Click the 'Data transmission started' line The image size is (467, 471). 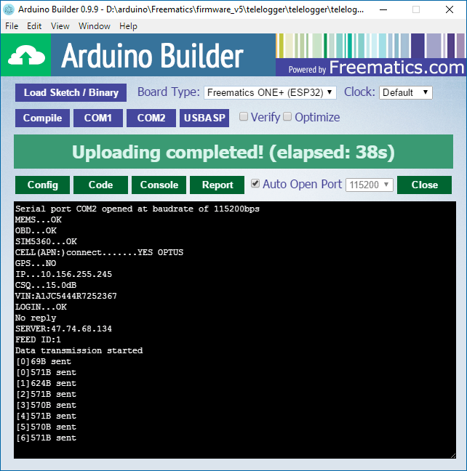coord(79,350)
